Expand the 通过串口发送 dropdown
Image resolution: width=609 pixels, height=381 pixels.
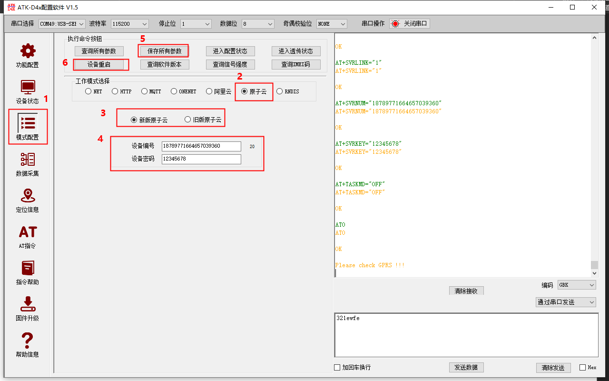click(566, 302)
